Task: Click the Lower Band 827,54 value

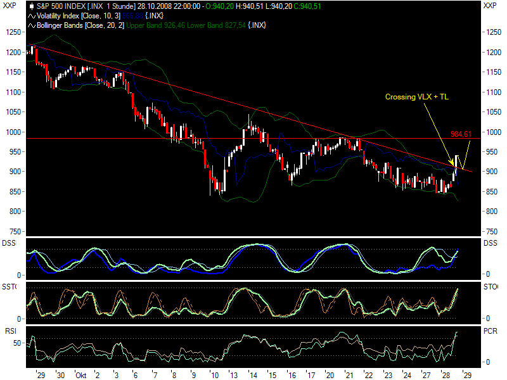Action: pyautogui.click(x=216, y=25)
